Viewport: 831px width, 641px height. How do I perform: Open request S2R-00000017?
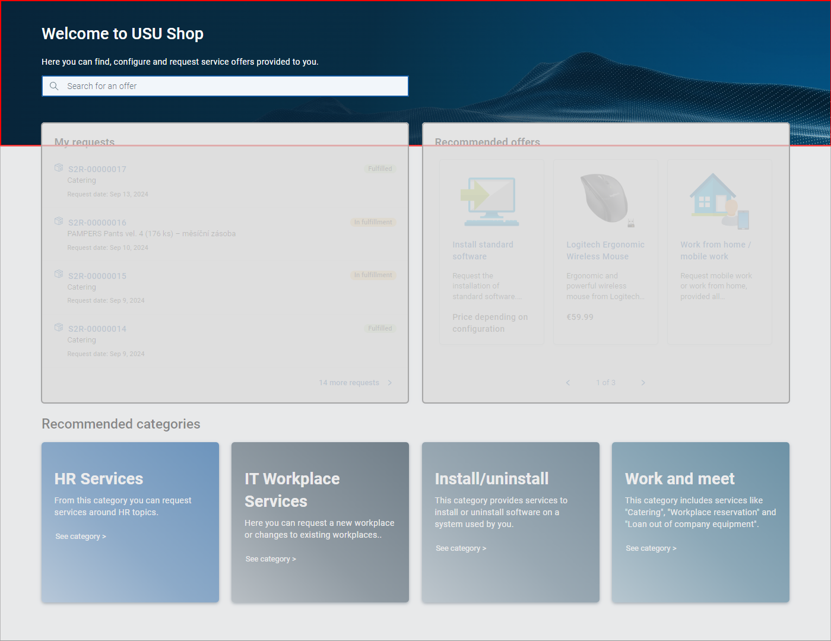coord(97,169)
